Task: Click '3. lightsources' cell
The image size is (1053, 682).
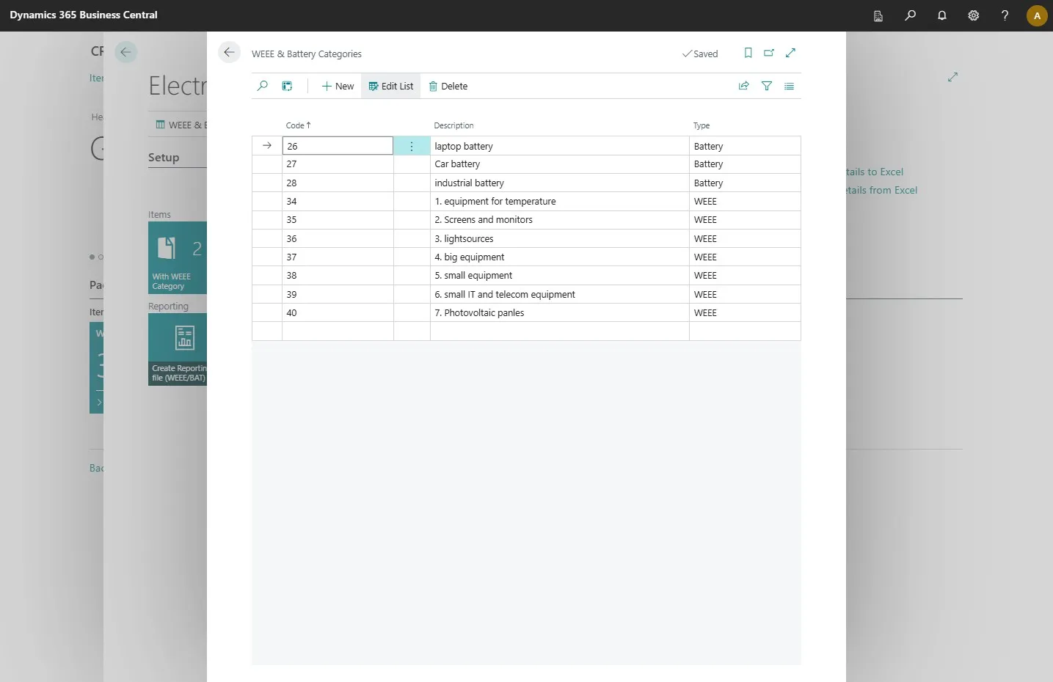Action: (560, 238)
